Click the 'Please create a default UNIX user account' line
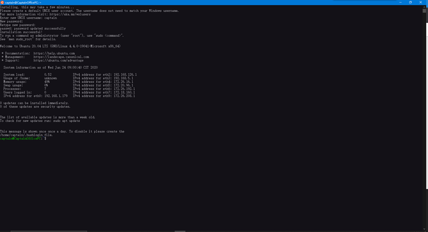Screen dimensions: 428x232 click(x=89, y=11)
